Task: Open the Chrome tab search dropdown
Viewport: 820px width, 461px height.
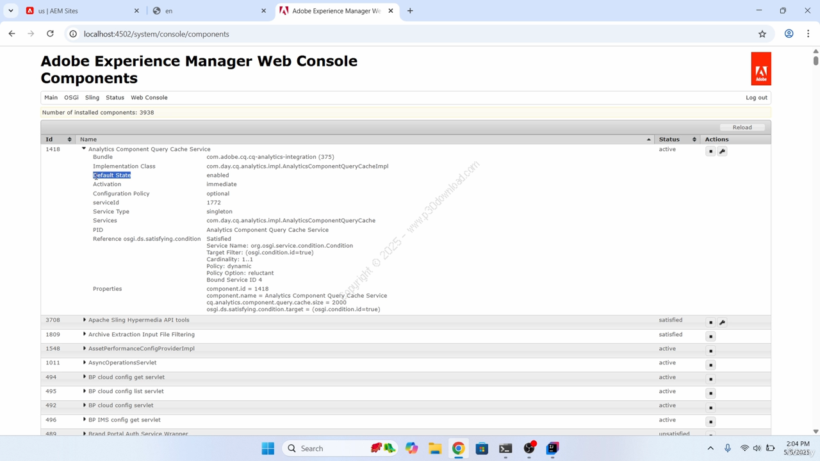Action: point(11,11)
